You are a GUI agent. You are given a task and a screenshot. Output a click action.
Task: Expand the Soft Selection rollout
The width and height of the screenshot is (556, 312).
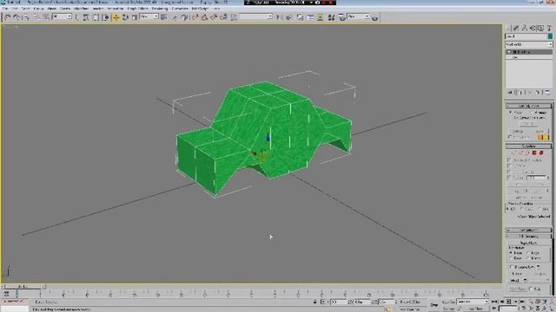pos(528,230)
